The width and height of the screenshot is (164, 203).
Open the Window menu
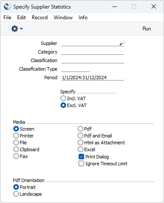tap(63, 18)
